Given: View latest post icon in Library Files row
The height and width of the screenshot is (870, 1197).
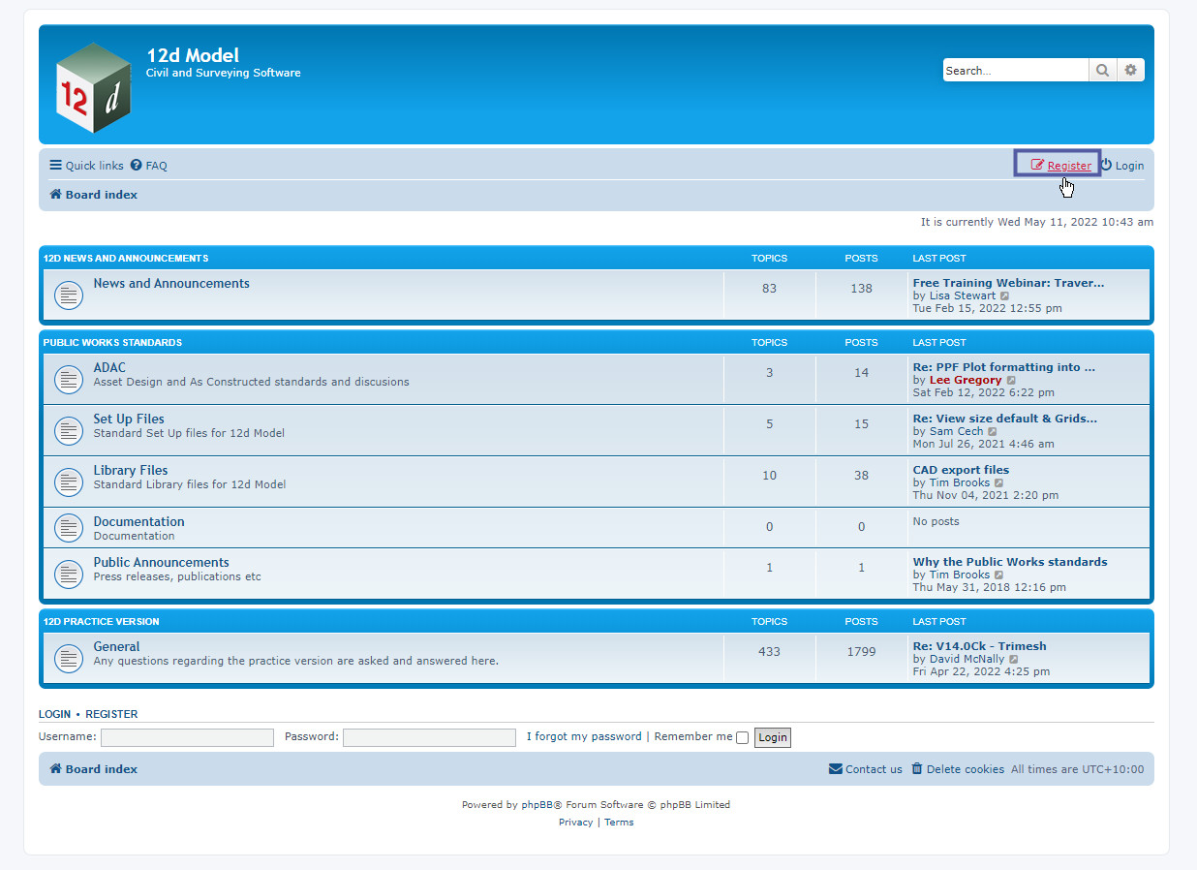Looking at the screenshot, I should [x=999, y=483].
